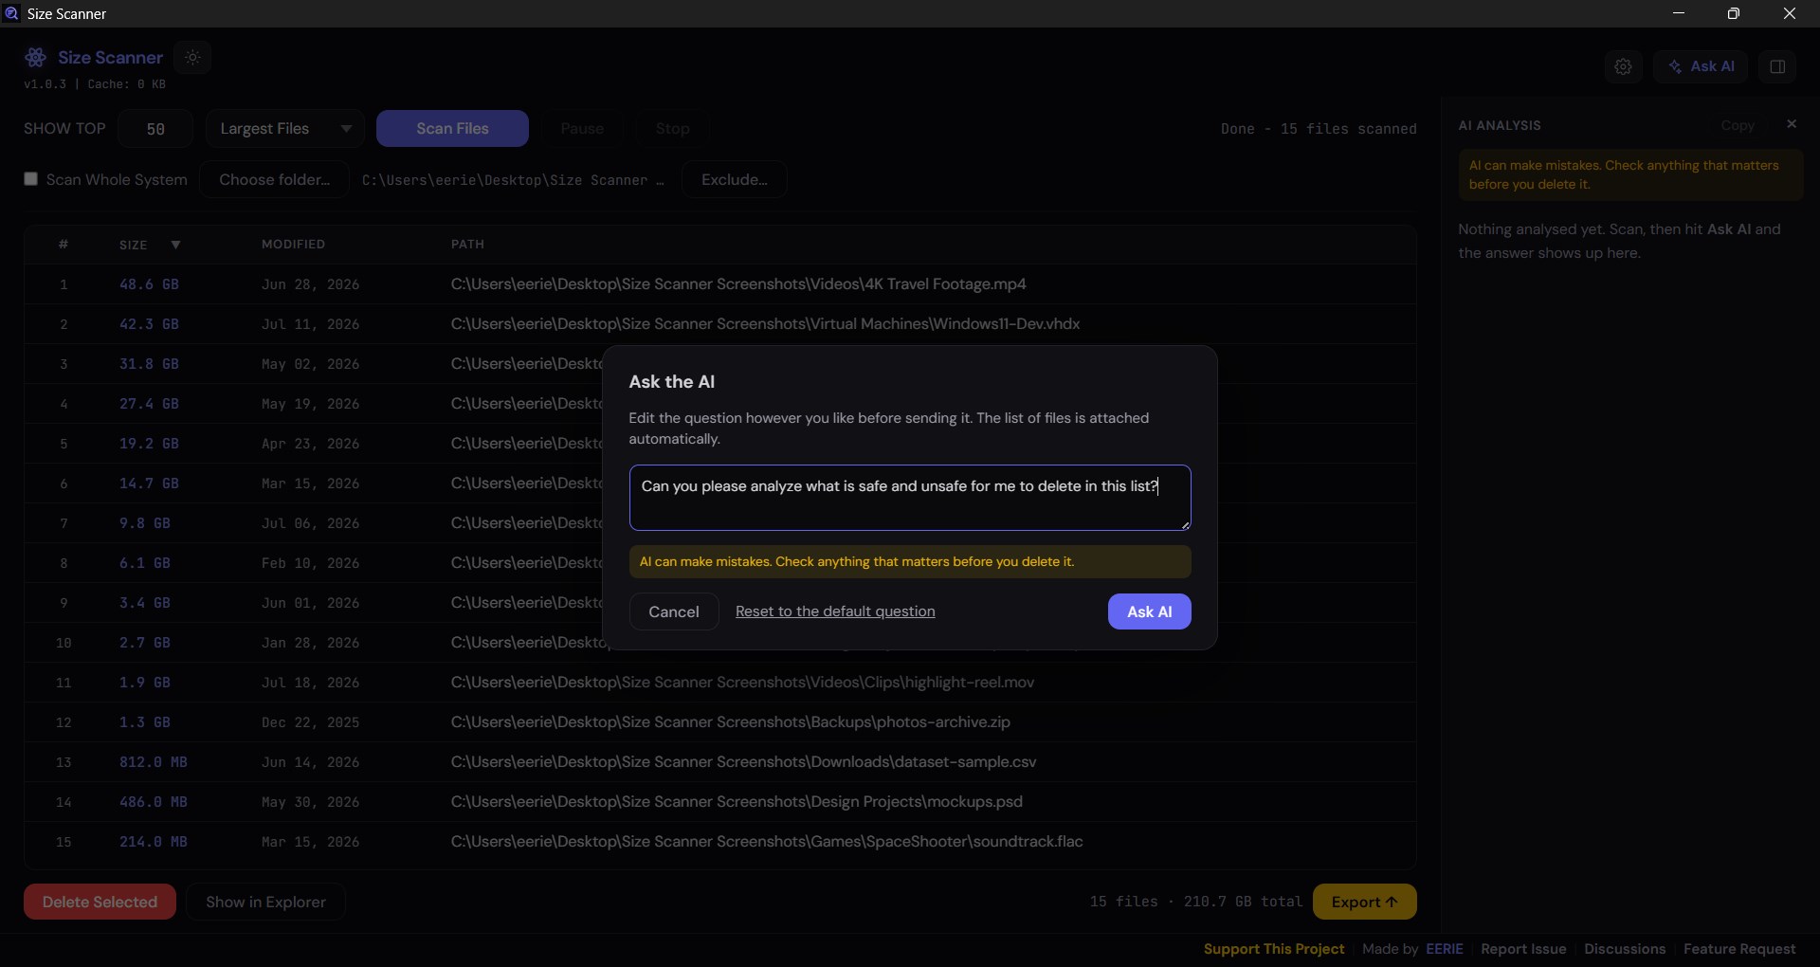The width and height of the screenshot is (1820, 967).
Task: Click the Show Top count field
Action: click(155, 129)
